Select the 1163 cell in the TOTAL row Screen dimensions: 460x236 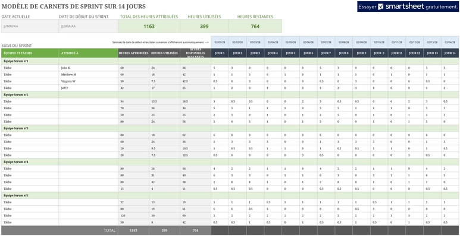[x=133, y=231]
